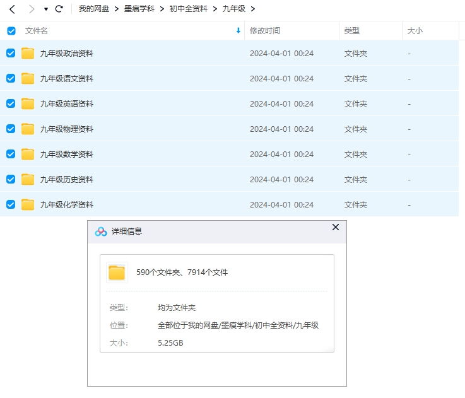Toggle the select-all checkbox in header
The width and height of the screenshot is (465, 398).
[x=11, y=31]
